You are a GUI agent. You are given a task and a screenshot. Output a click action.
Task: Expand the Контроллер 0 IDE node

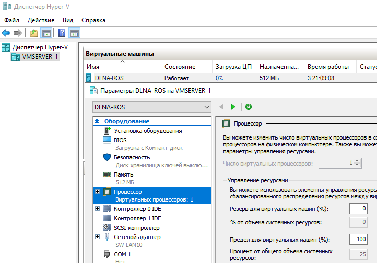click(x=97, y=209)
